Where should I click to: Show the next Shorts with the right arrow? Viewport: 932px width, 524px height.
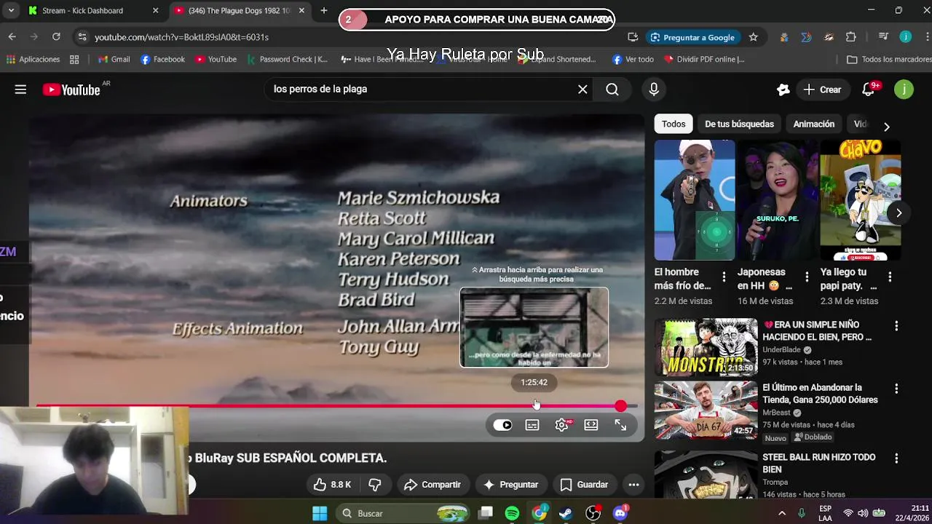point(899,213)
